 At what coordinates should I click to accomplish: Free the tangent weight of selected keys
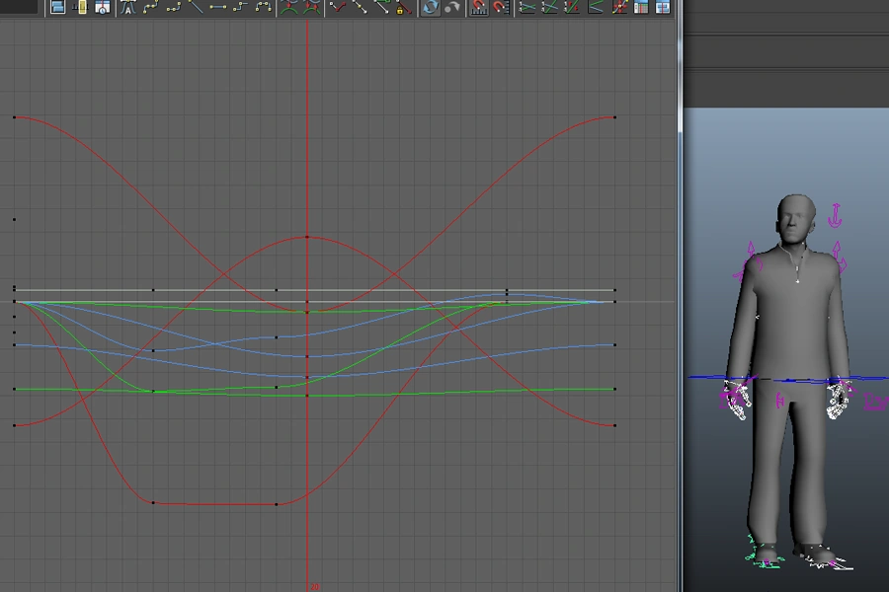383,7
